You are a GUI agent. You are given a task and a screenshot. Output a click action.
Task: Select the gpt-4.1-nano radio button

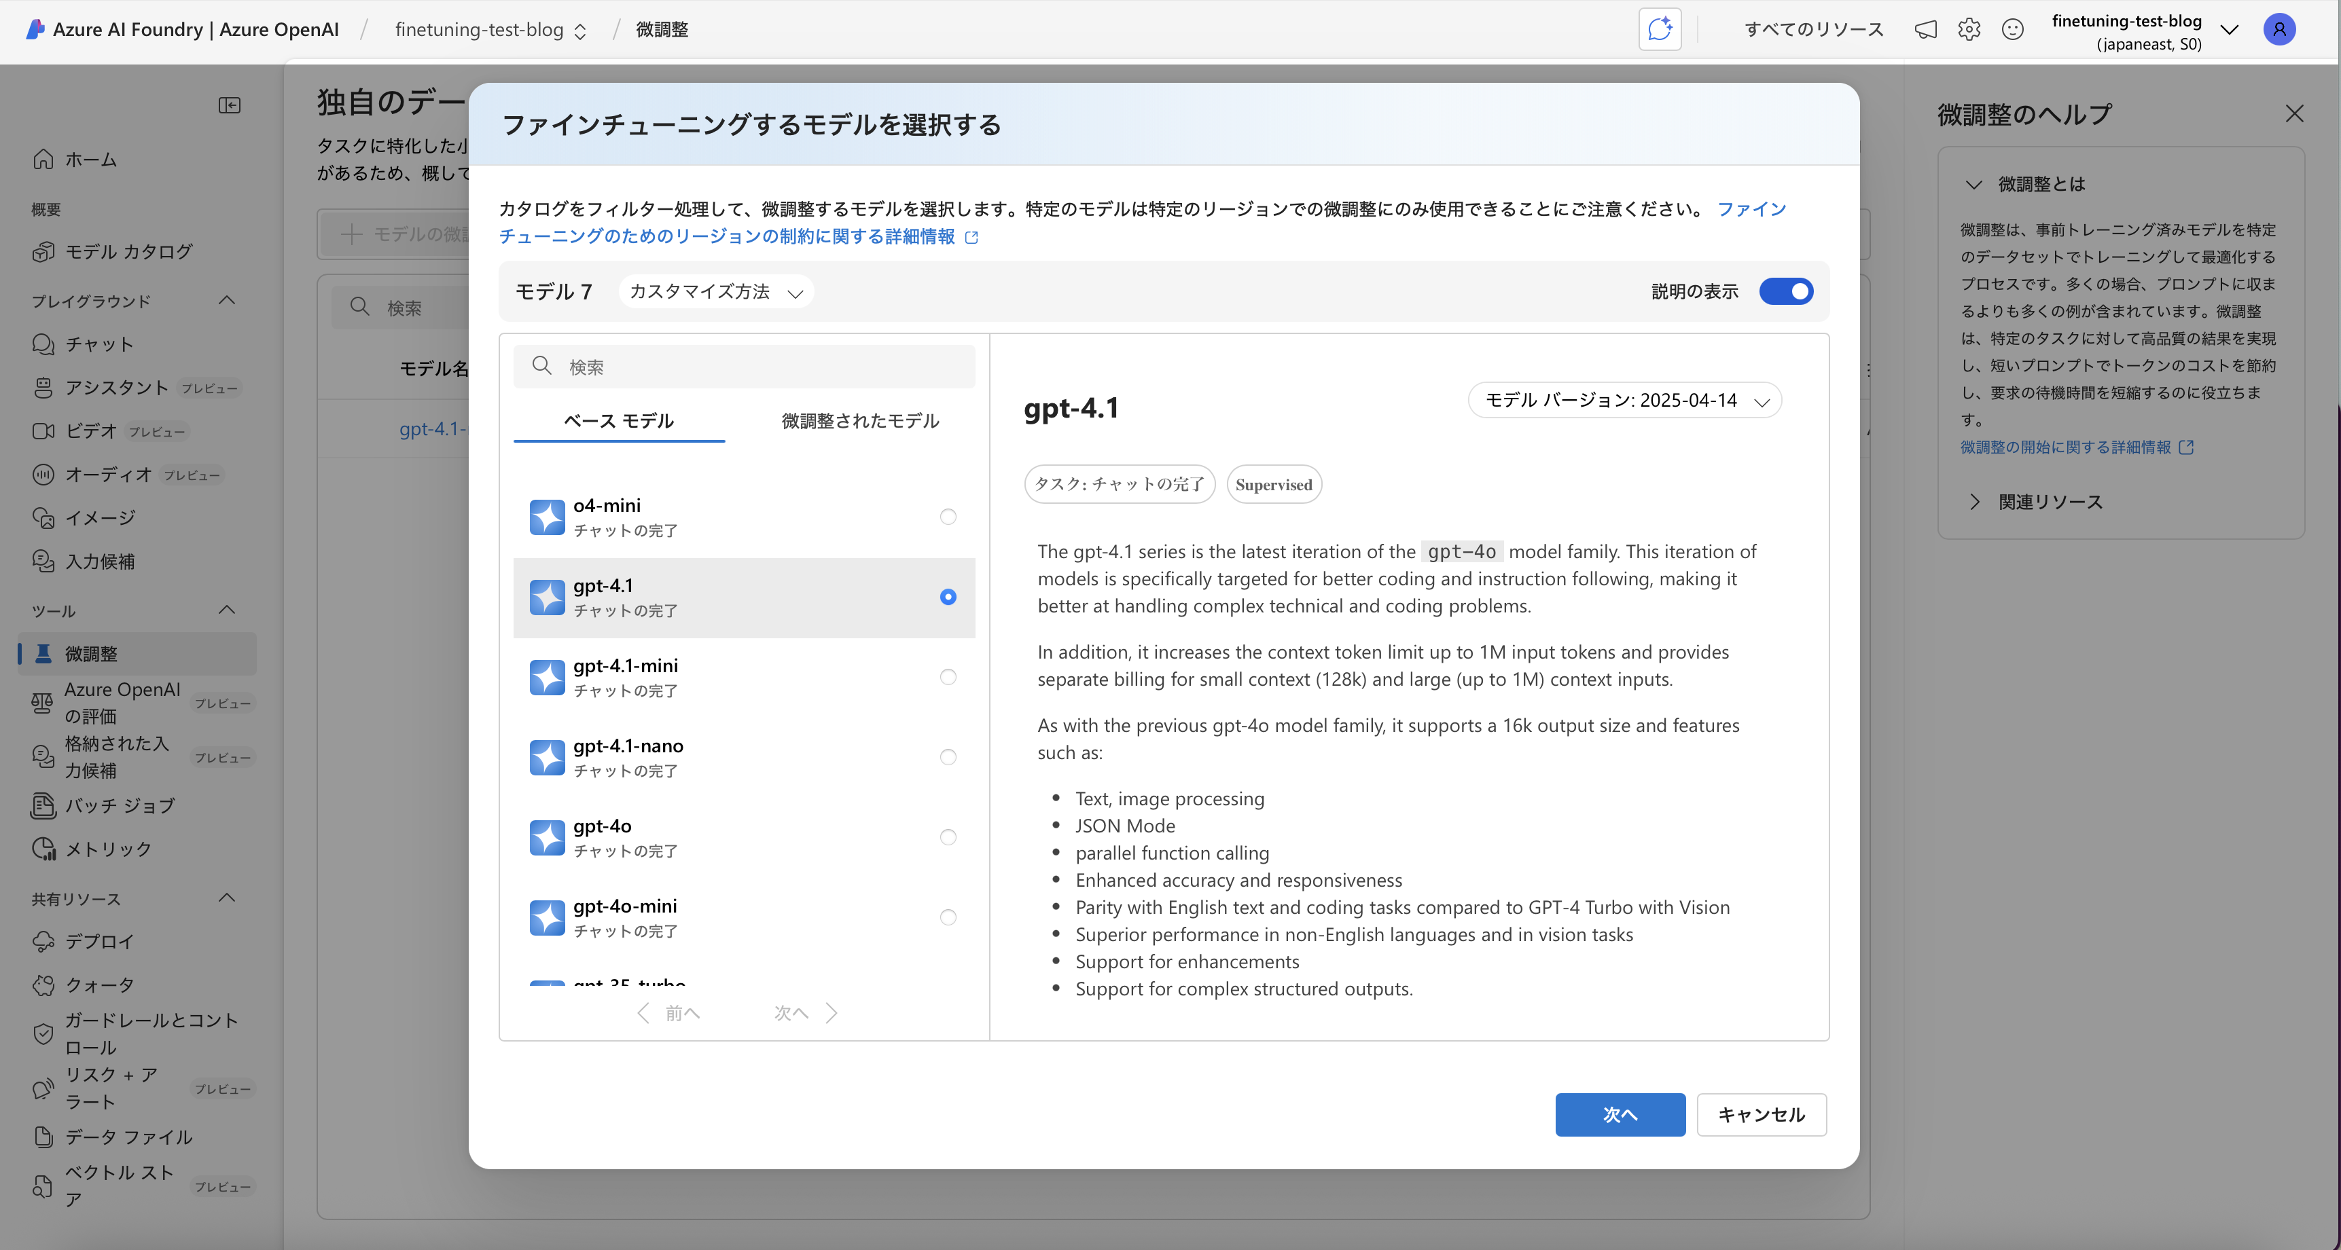(948, 757)
